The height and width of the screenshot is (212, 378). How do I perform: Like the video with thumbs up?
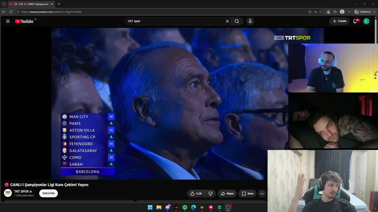pos(196,193)
